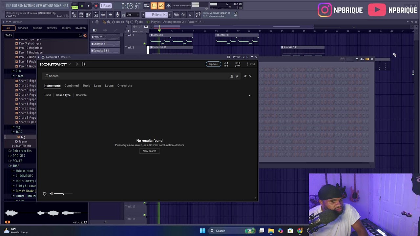
Task: Go to next preset arrow in Kontakt
Action: (247, 57)
